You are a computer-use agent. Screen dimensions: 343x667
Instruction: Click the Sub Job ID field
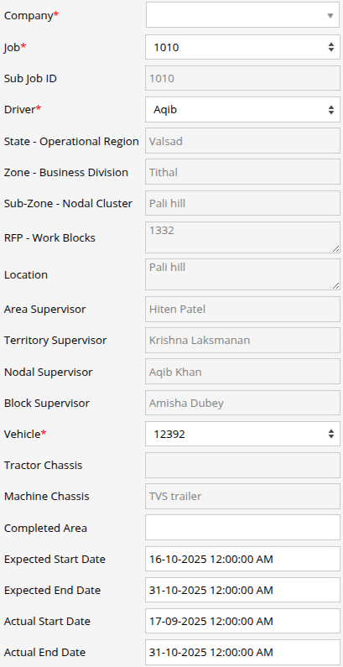click(242, 78)
